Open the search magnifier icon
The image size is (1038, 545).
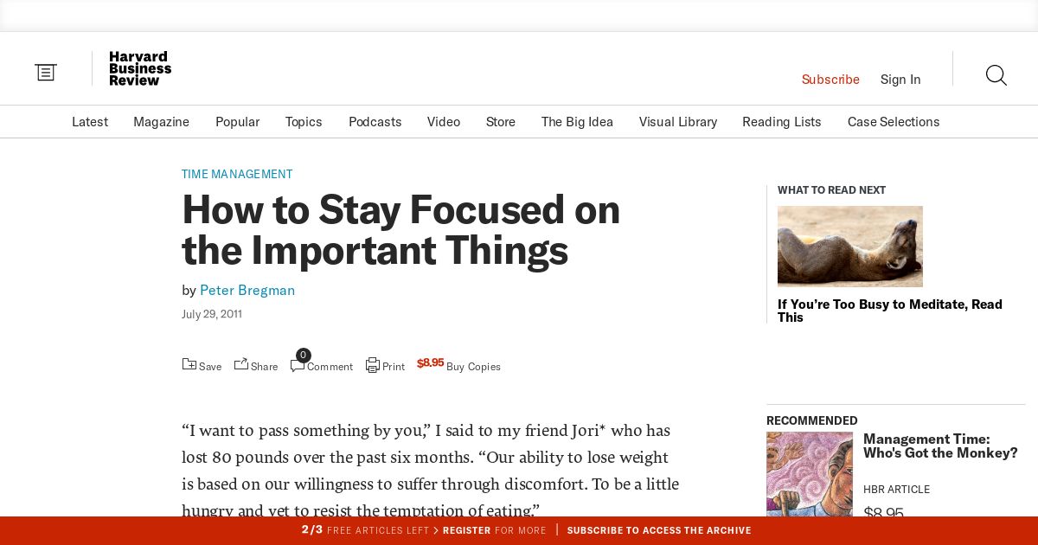point(996,76)
